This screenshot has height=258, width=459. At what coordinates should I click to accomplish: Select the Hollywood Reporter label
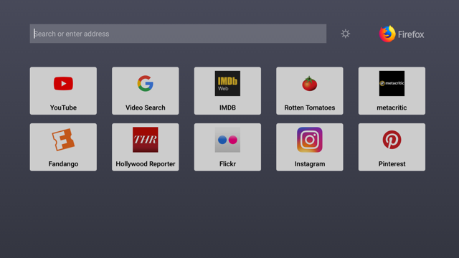point(146,164)
